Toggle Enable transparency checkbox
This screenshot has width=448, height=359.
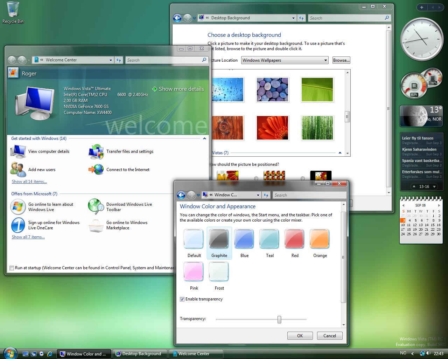click(x=182, y=299)
